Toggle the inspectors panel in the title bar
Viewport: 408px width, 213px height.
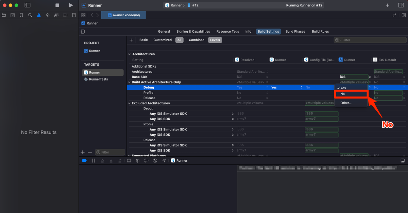point(401,5)
